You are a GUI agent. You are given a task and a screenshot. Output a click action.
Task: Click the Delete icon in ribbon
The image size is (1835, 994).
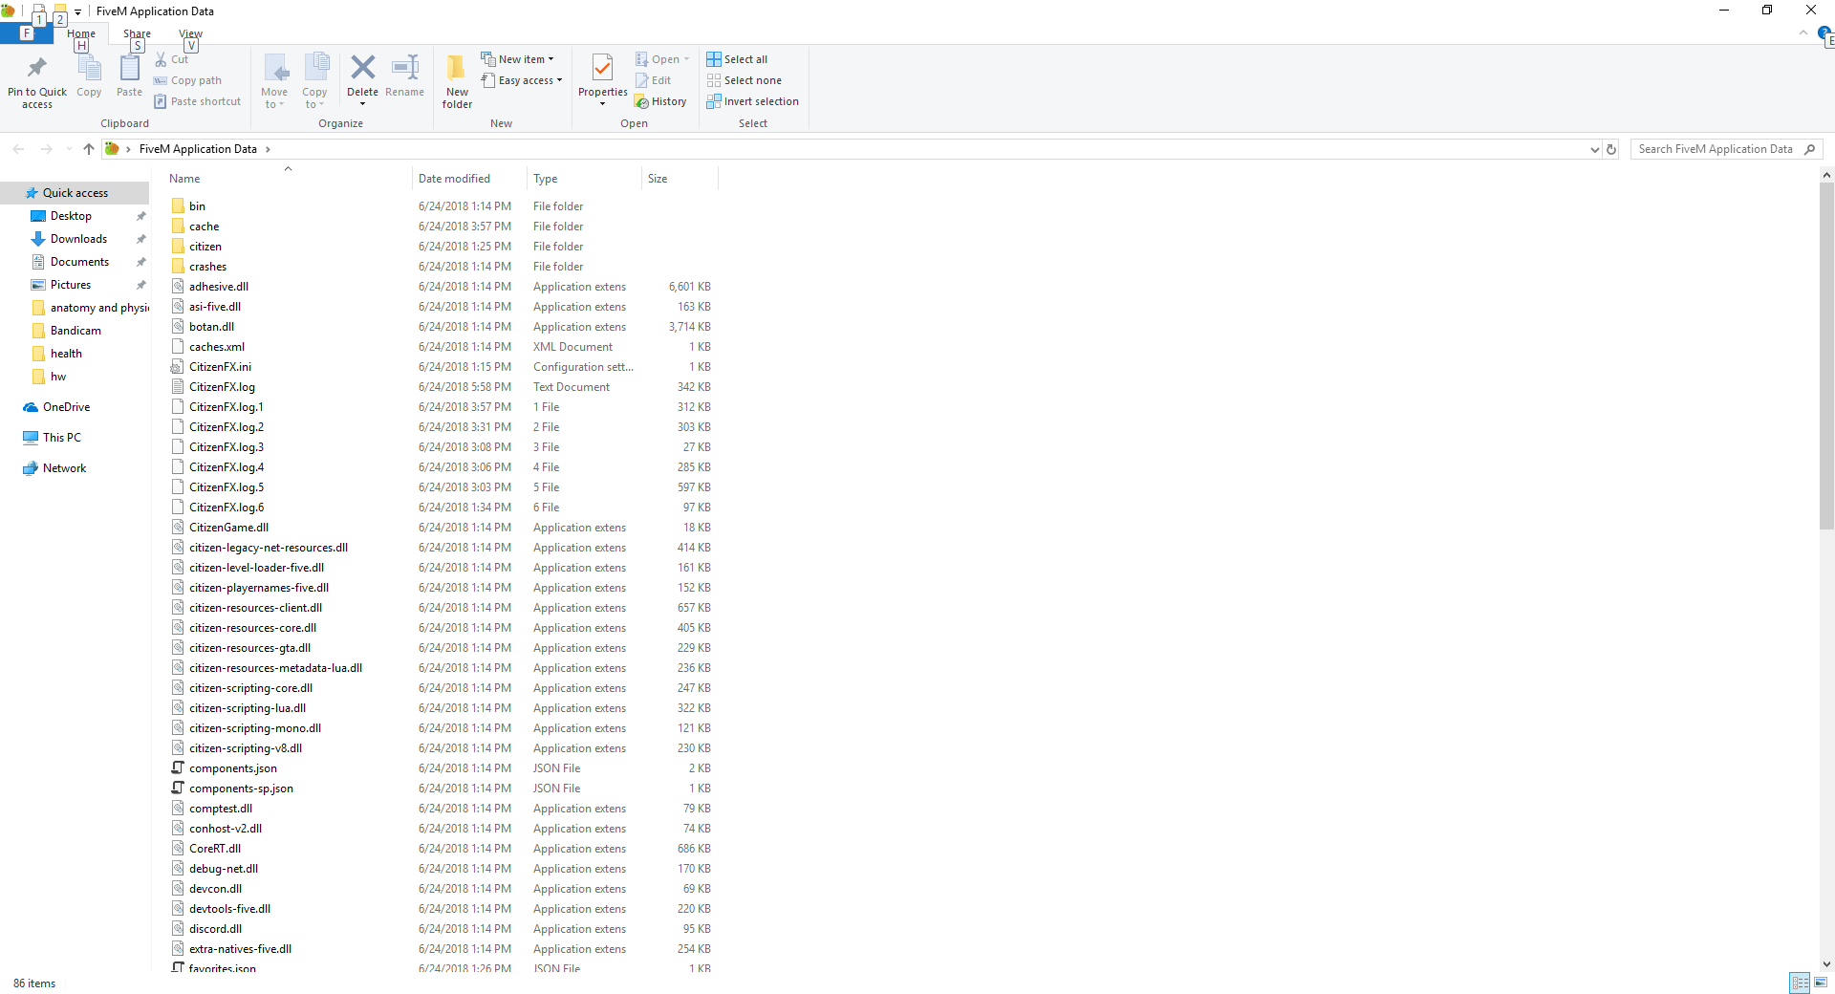(362, 69)
